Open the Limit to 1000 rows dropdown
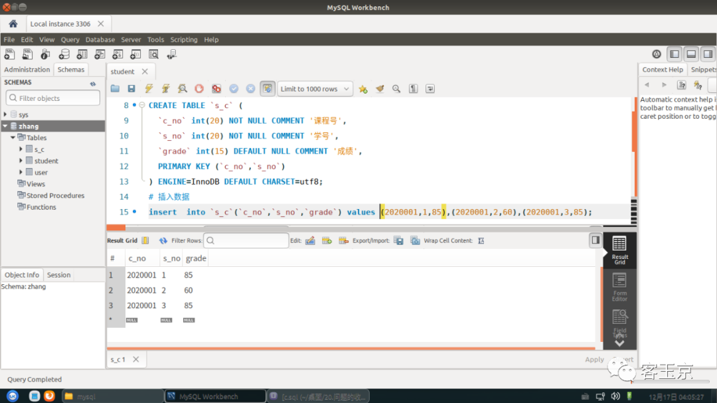Image resolution: width=717 pixels, height=403 pixels. (315, 89)
